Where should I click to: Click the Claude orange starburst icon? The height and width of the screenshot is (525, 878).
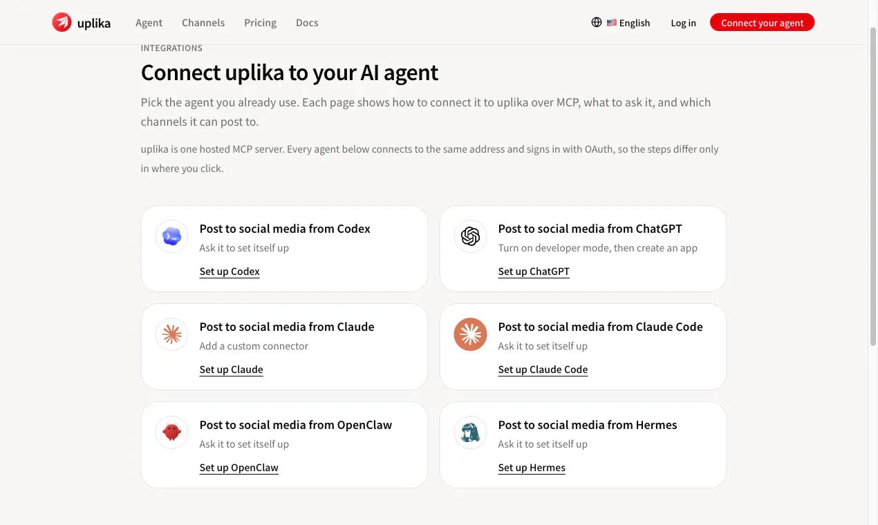click(171, 334)
